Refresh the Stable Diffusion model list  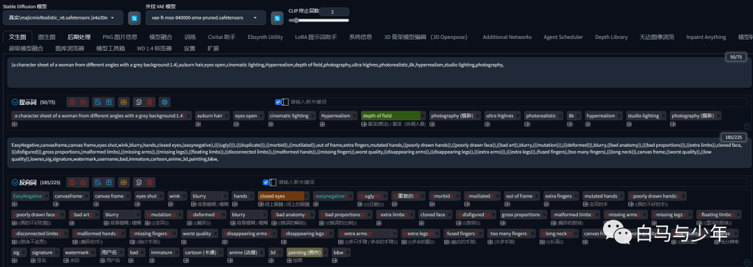coord(135,17)
